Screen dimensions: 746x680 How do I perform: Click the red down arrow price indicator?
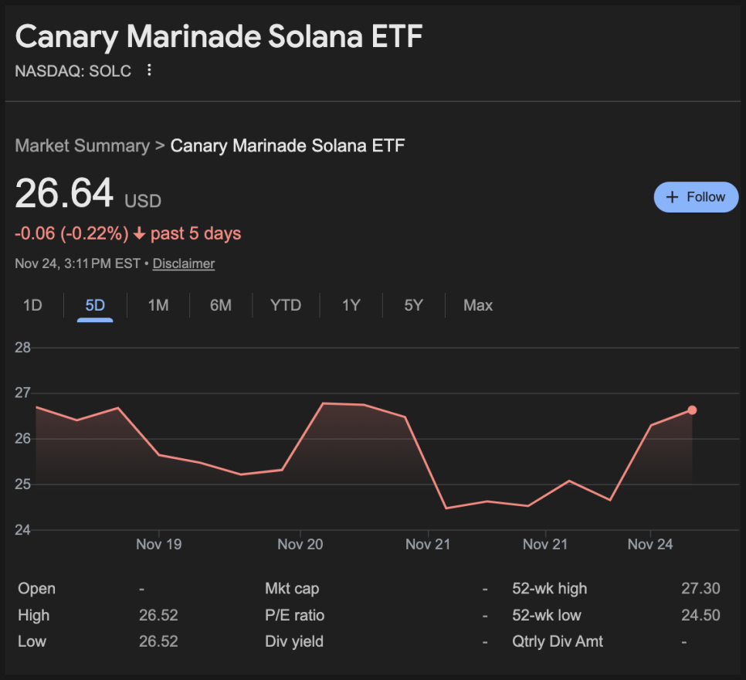click(x=139, y=234)
